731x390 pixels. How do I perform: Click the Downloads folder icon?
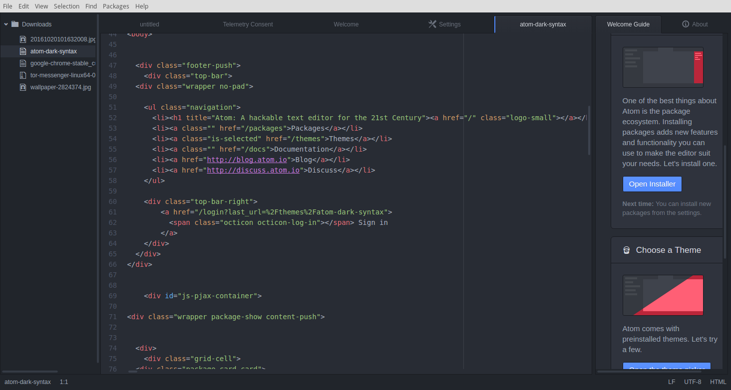click(15, 24)
